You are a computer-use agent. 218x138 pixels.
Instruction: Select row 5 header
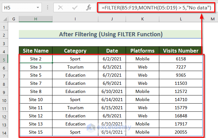[4, 59]
